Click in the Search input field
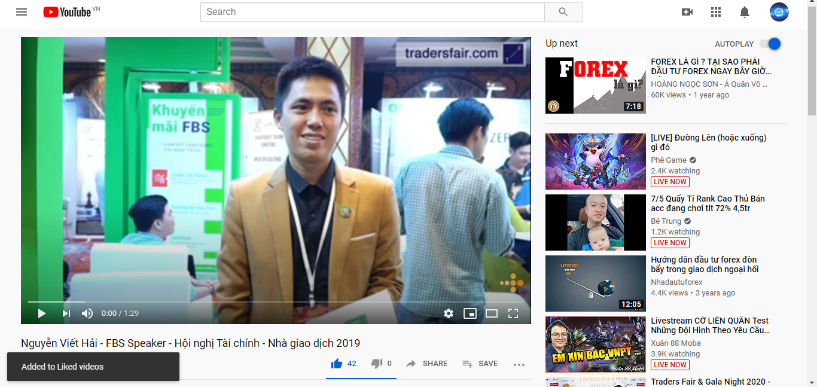The height and width of the screenshot is (387, 817). (x=373, y=12)
